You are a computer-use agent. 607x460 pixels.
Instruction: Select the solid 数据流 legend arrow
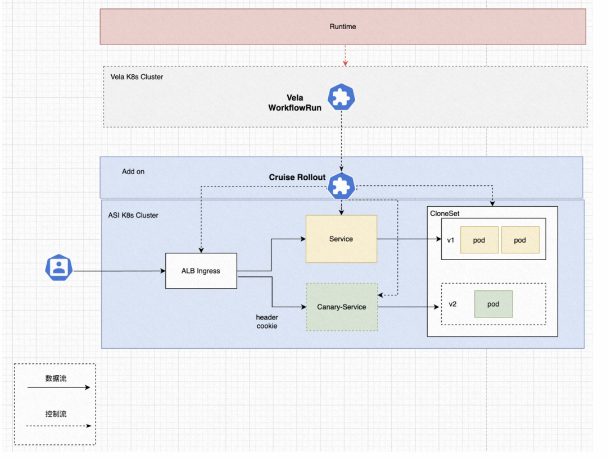tap(58, 388)
